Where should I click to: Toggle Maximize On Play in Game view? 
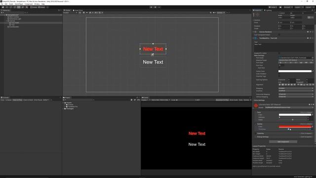[x=222, y=100]
